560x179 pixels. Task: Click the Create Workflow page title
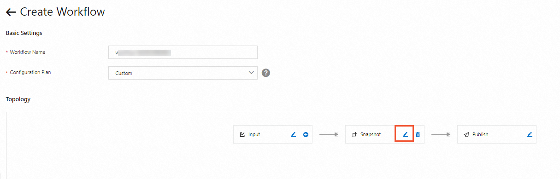pyautogui.click(x=62, y=12)
